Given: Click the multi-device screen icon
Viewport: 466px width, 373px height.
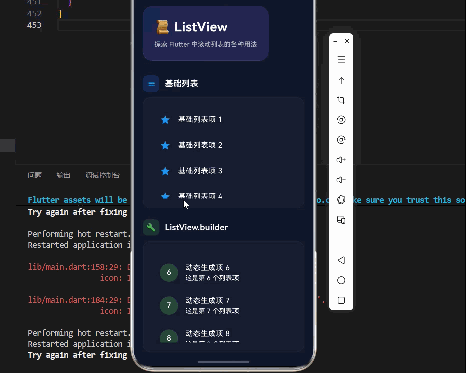Looking at the screenshot, I should (341, 220).
